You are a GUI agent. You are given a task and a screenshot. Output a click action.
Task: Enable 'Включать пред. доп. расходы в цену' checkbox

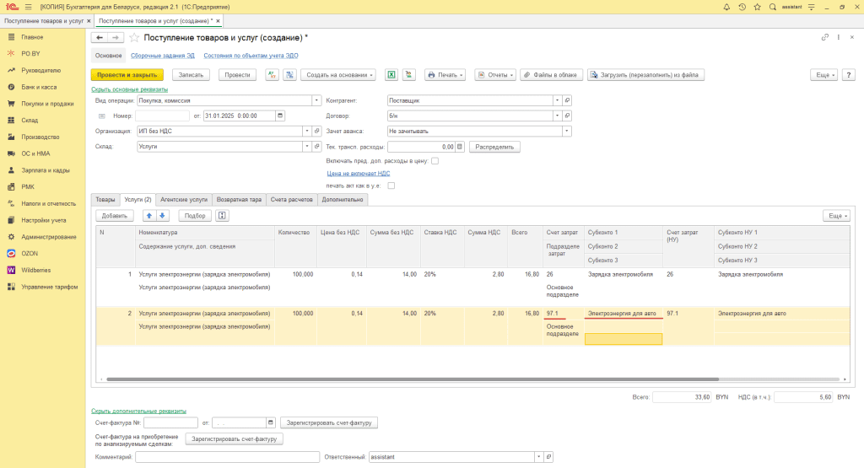point(435,160)
